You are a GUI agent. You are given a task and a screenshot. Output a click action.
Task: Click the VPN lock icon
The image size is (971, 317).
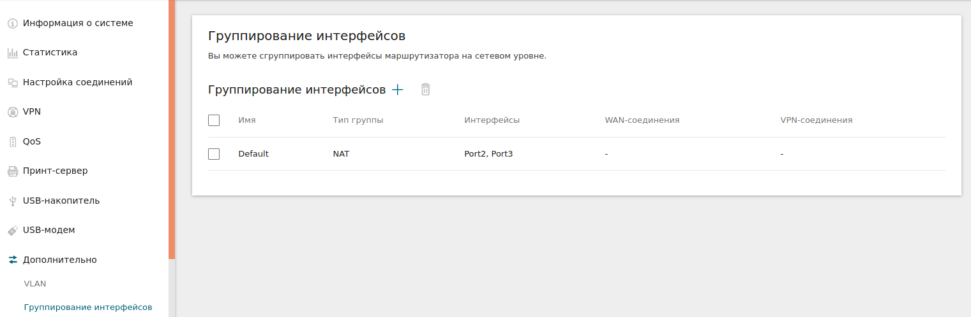coord(12,112)
